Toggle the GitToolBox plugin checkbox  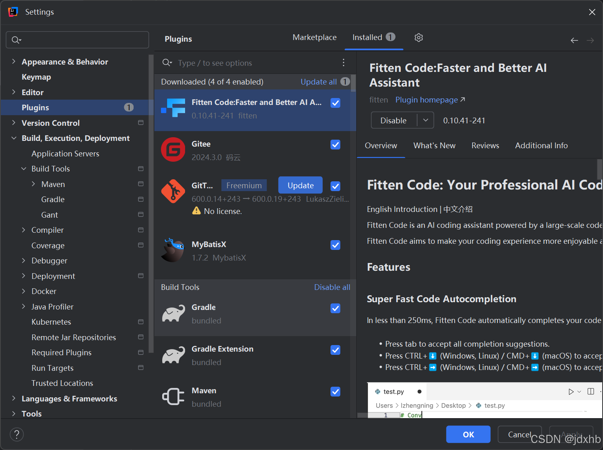[335, 186]
